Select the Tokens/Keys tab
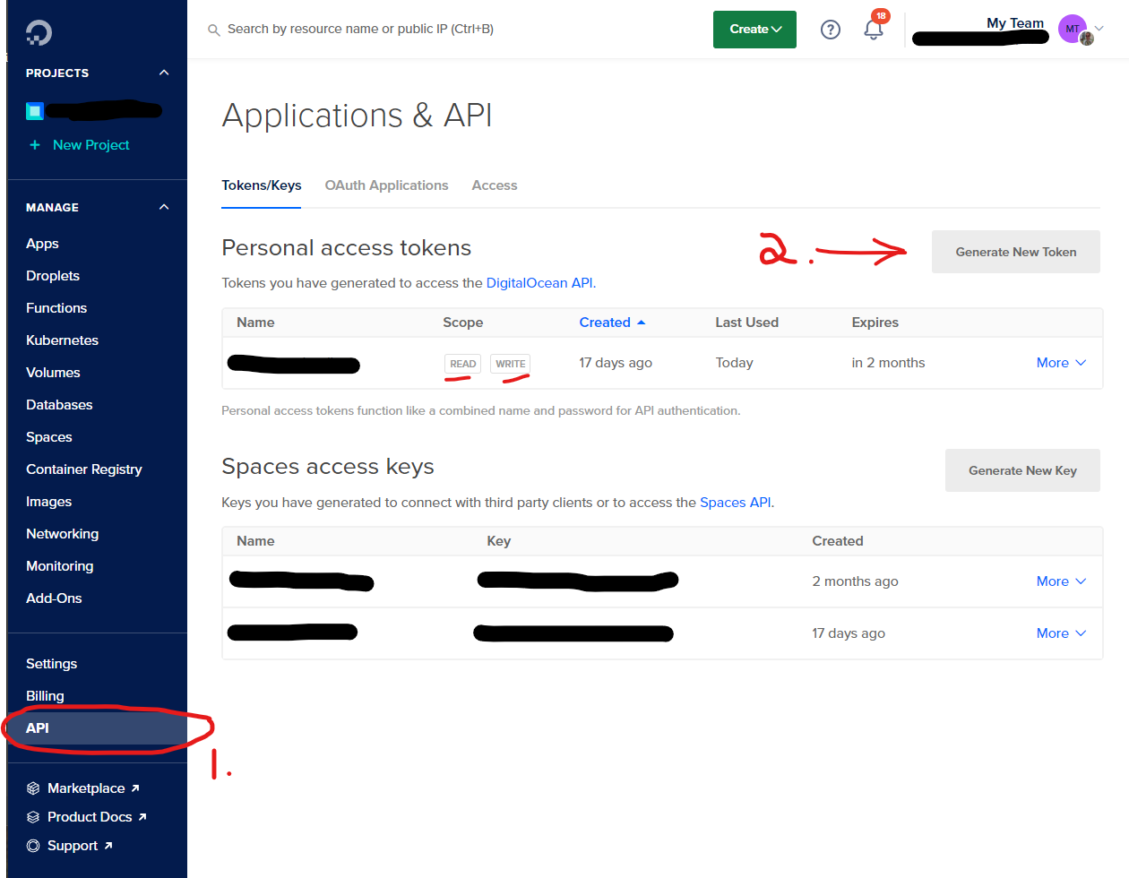 pos(261,185)
